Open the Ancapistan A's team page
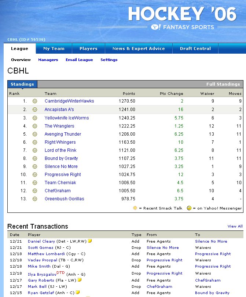 (x=59, y=110)
